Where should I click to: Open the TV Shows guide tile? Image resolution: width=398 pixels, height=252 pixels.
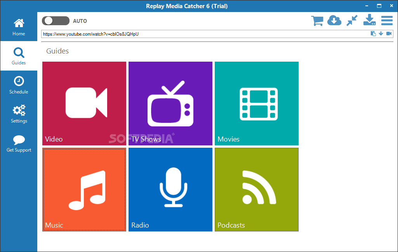point(170,104)
